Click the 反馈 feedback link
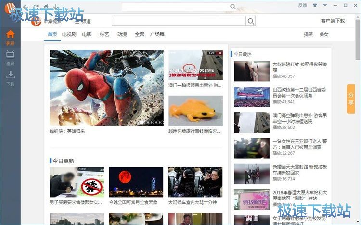361x225 pixels. click(303, 5)
